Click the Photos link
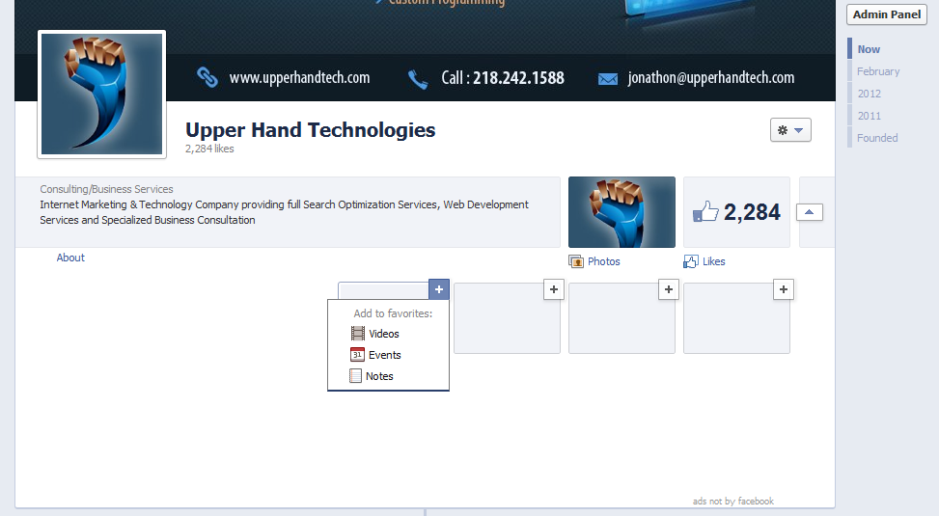This screenshot has width=939, height=516. (x=604, y=261)
